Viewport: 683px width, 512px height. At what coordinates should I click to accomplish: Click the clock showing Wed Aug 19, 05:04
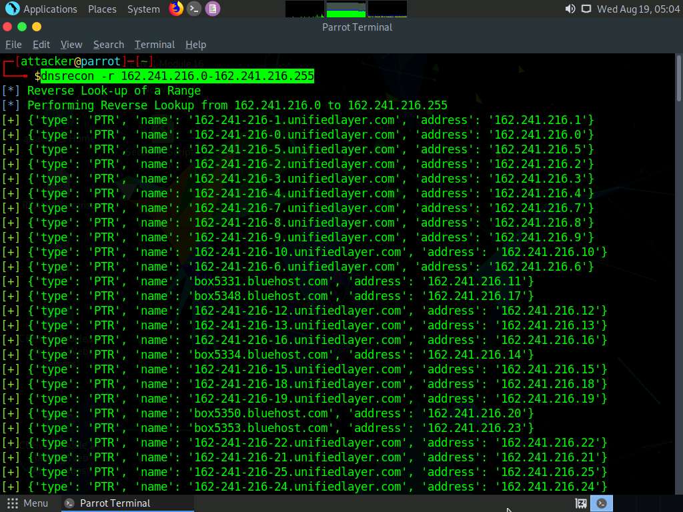[638, 9]
